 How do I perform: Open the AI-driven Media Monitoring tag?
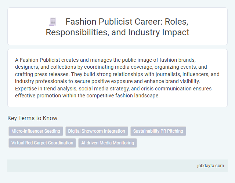click(108, 143)
